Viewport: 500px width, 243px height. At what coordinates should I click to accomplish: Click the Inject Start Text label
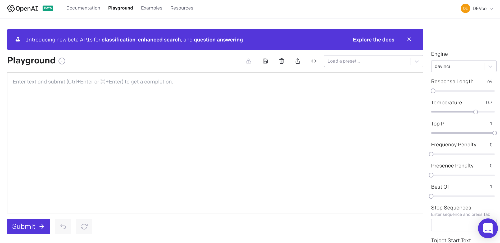pyautogui.click(x=451, y=240)
